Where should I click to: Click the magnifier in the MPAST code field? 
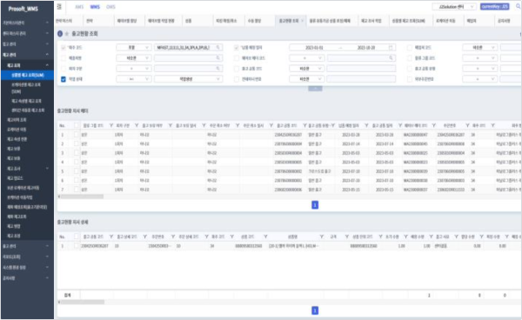point(218,48)
